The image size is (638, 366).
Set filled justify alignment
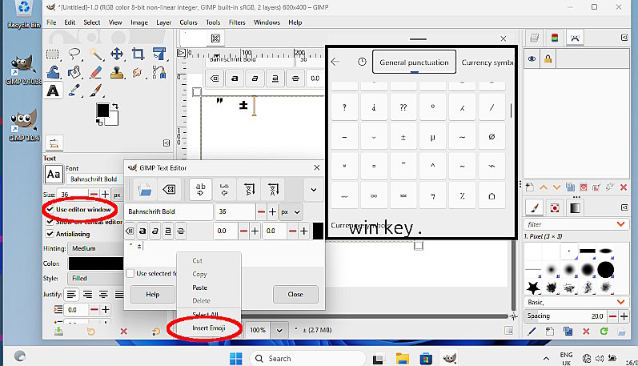(x=118, y=294)
